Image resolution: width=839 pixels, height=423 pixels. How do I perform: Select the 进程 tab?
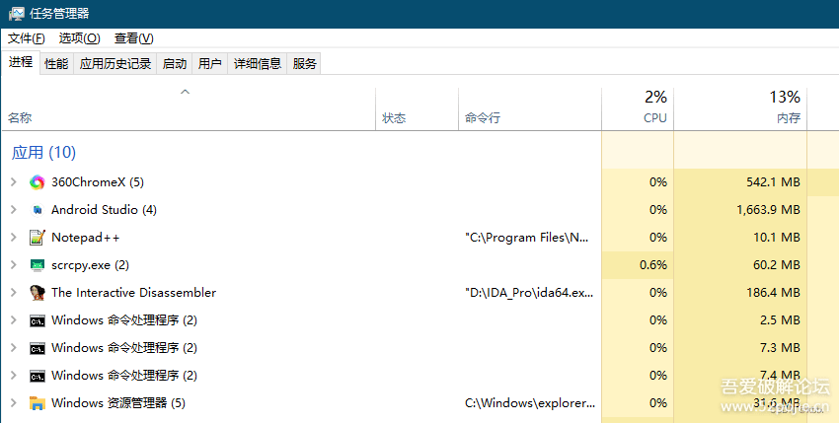21,62
